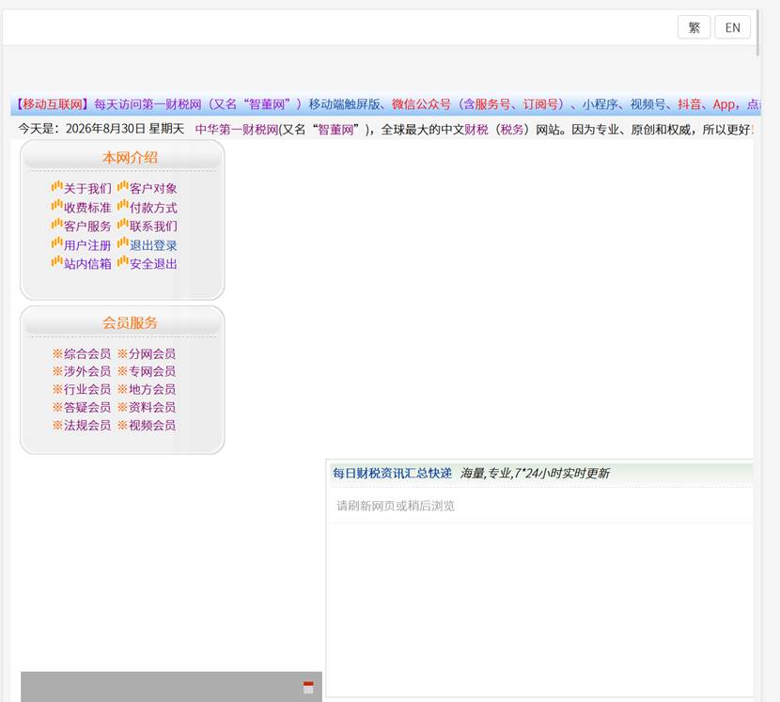Click the 移动互联网 scrolling banner
Viewport: 780px width, 702px height.
click(385, 104)
